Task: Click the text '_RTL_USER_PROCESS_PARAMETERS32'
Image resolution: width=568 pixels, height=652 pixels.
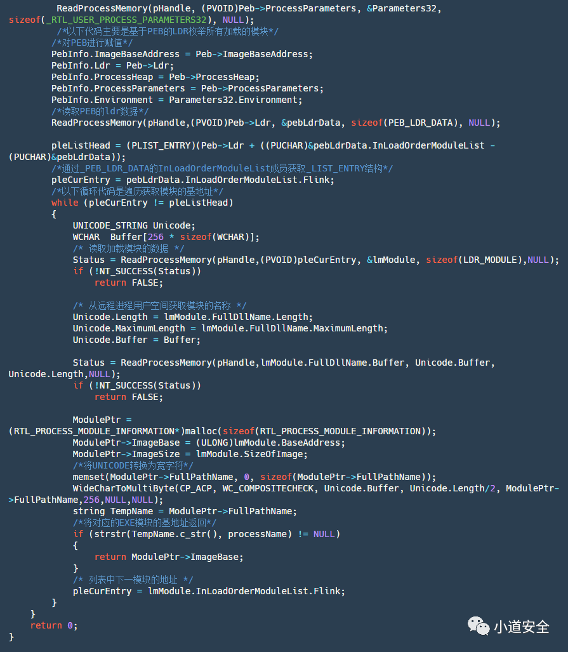Action: [126, 20]
